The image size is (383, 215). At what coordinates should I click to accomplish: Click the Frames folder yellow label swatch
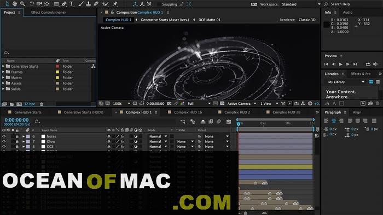pos(57,72)
